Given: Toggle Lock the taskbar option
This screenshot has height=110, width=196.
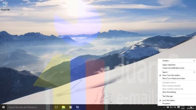Looking at the screenshot, I should coord(177,101).
